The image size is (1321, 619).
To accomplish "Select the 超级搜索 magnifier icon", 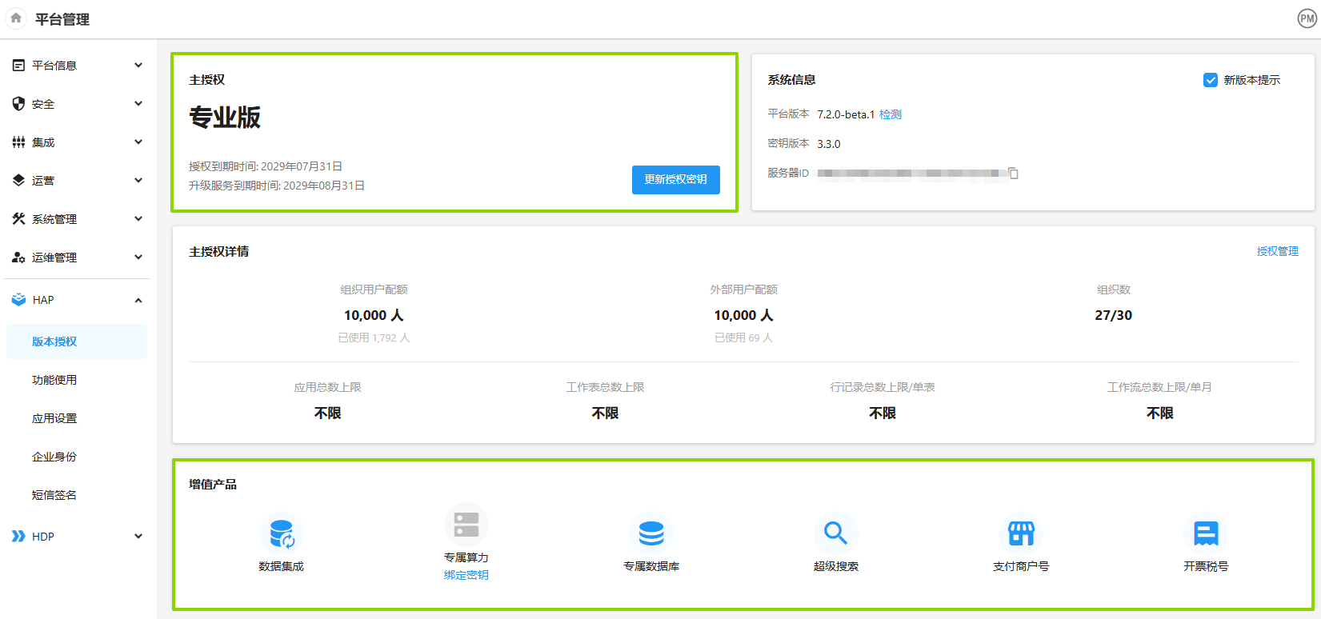I will (835, 533).
